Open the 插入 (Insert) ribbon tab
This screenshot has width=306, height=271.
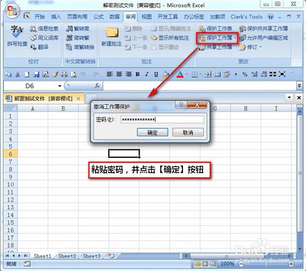(56, 17)
